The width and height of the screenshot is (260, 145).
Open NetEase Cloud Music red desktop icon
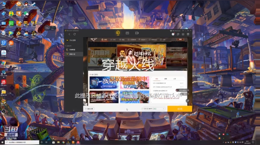pyautogui.click(x=4, y=83)
